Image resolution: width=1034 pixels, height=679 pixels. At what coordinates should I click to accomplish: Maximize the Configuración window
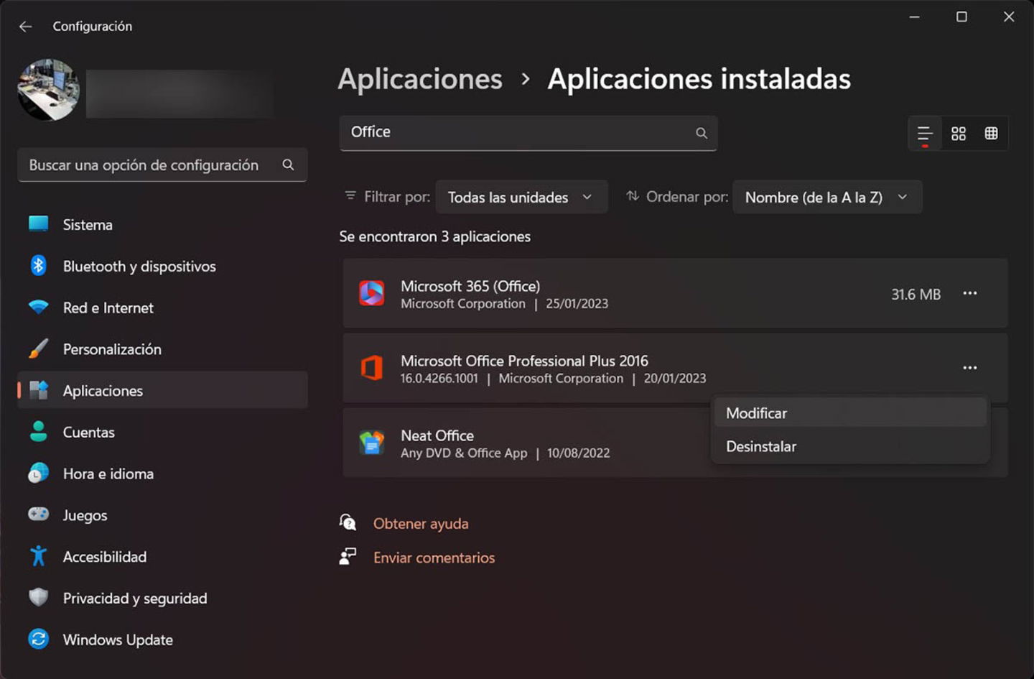(x=961, y=17)
